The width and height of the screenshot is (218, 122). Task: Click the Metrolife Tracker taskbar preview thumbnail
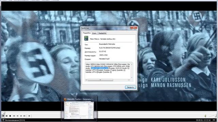[x=79, y=110]
